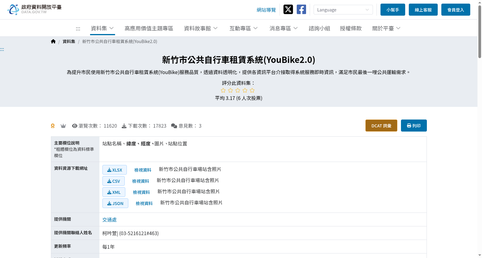Rate dataset with the third star
The height and width of the screenshot is (258, 482).
click(238, 90)
